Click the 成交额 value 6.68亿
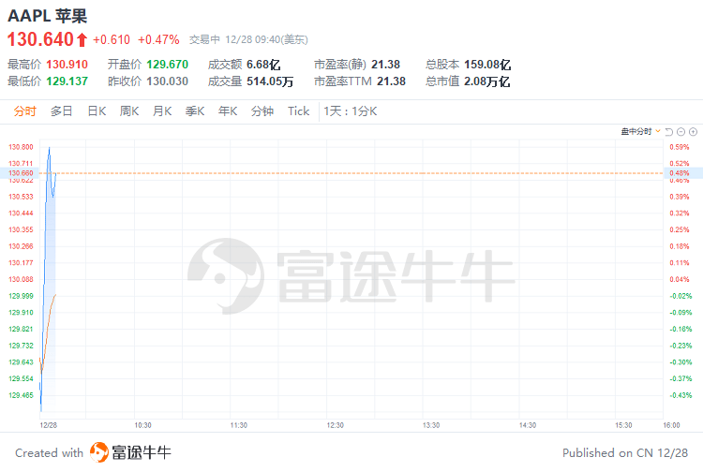Viewport: 703px width, 472px height. pos(263,65)
